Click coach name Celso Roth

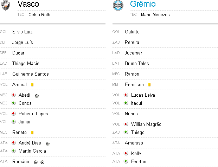pyautogui.click(x=39, y=15)
